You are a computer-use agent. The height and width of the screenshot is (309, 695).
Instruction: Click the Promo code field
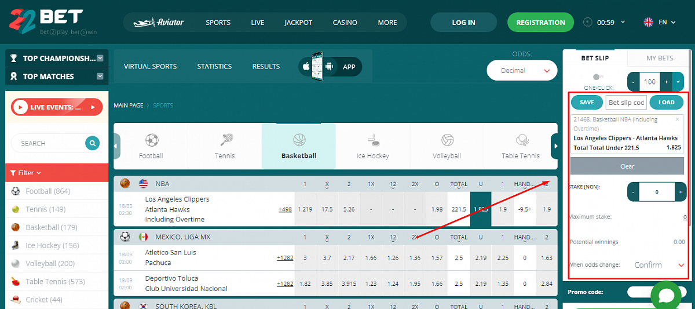click(x=657, y=292)
